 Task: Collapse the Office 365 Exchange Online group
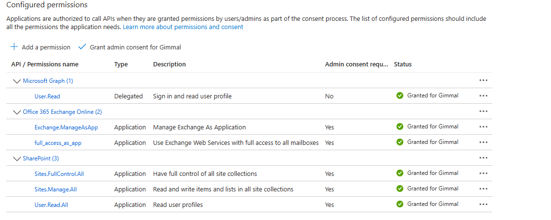click(17, 112)
